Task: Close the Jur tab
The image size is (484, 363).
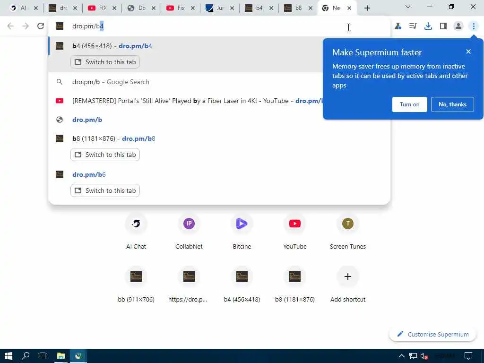Action: point(232,8)
